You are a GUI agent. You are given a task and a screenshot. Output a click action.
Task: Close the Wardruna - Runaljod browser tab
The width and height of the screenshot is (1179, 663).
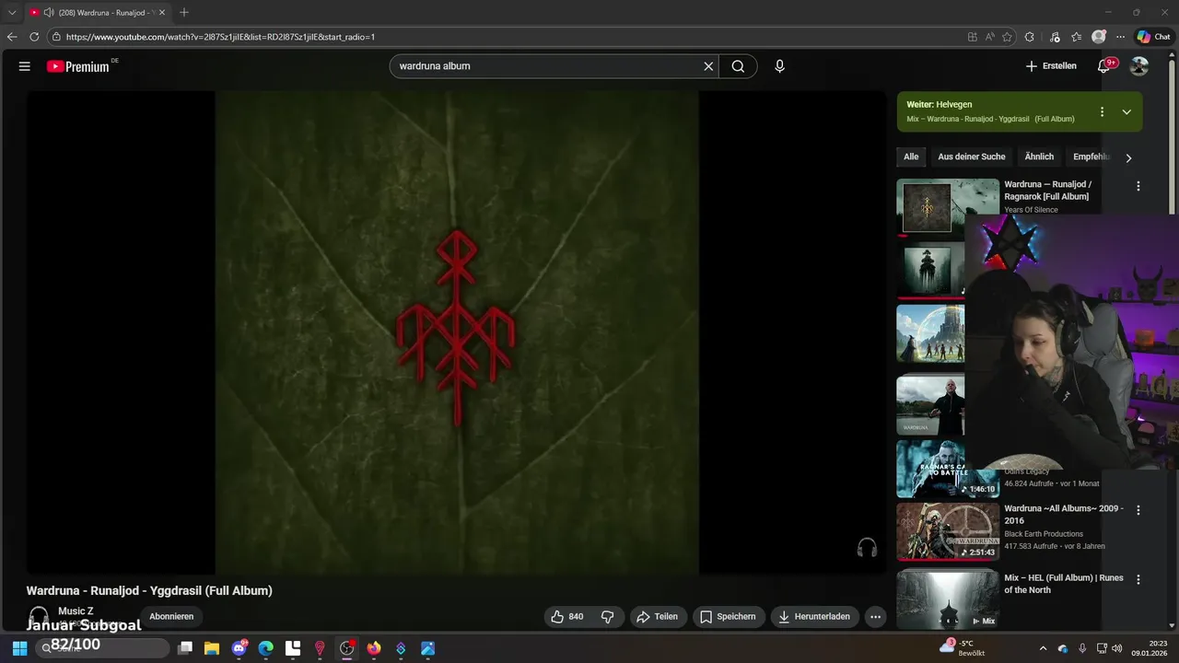click(162, 13)
